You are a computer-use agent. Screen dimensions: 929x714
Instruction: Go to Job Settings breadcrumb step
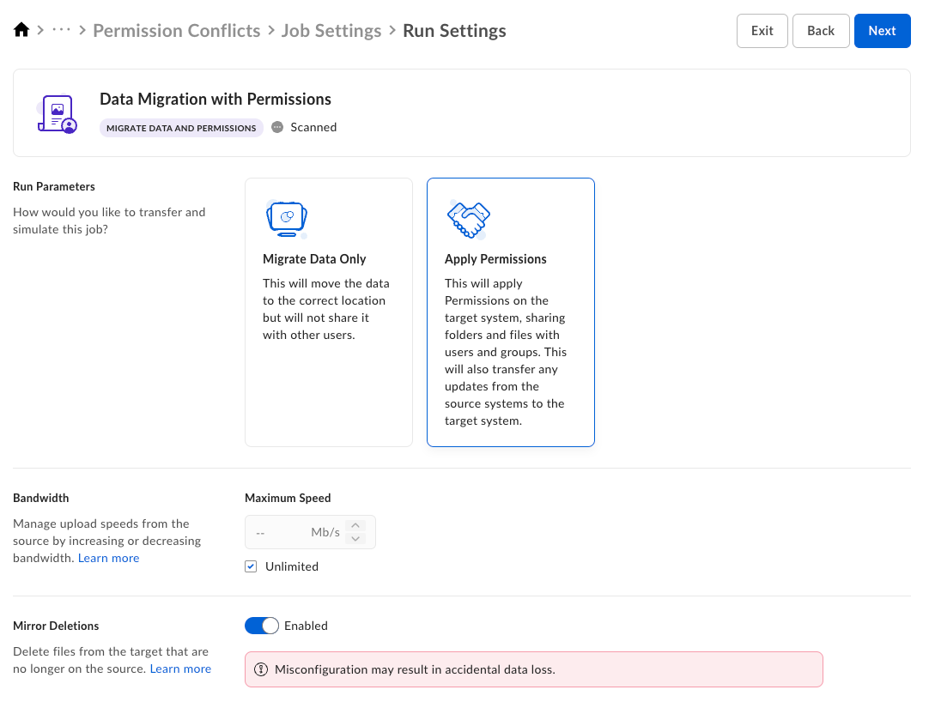point(331,31)
